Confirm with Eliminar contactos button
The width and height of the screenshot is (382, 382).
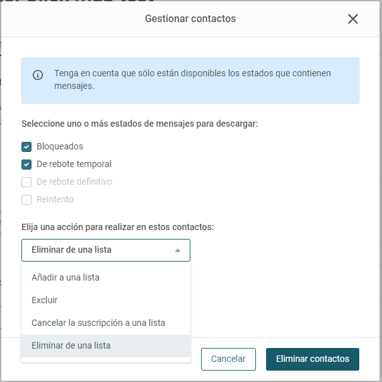[312, 359]
